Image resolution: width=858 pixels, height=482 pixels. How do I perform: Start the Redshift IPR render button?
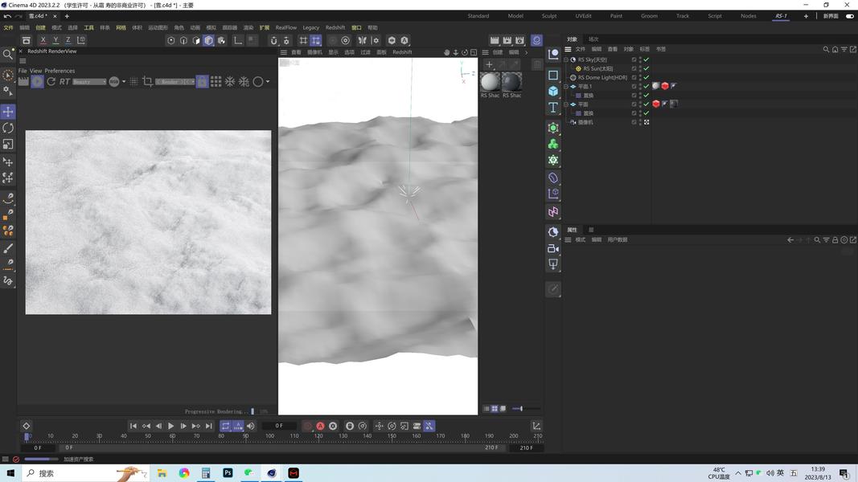click(37, 81)
